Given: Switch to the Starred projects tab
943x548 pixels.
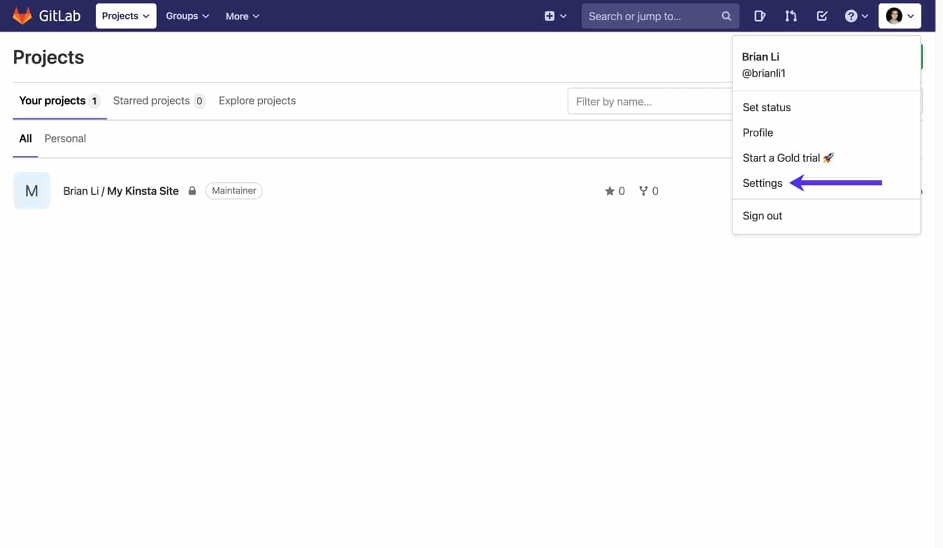Looking at the screenshot, I should click(x=151, y=101).
